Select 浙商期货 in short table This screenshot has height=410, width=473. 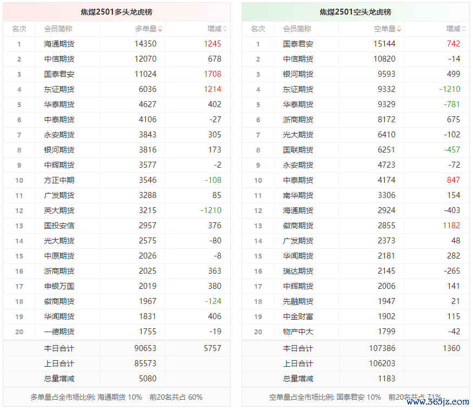coord(298,120)
